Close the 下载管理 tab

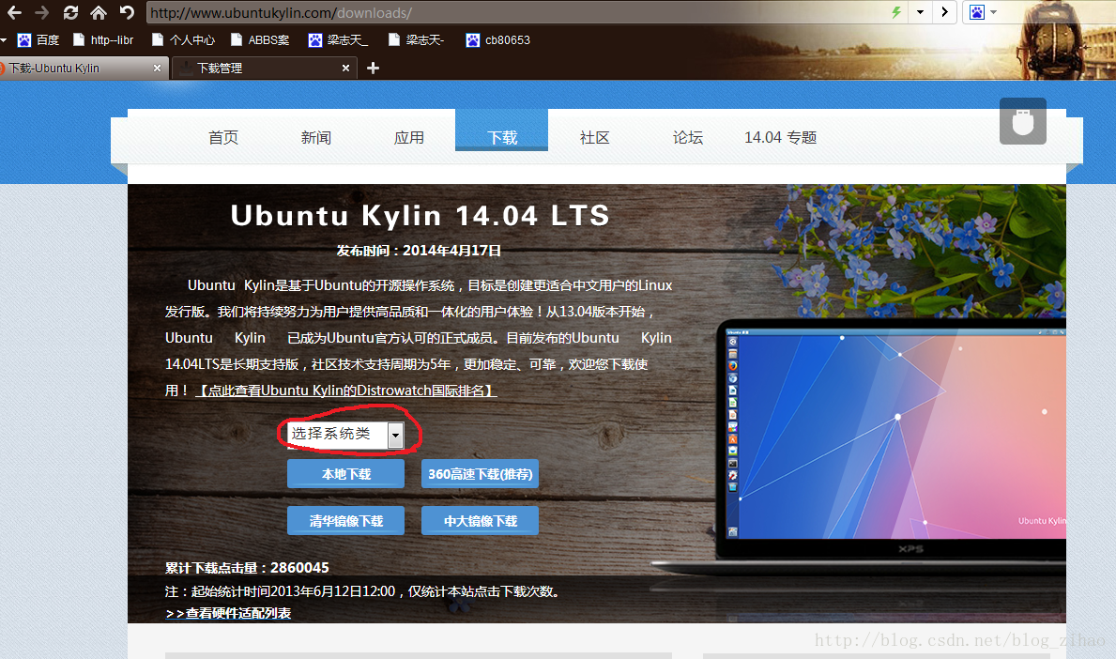point(346,69)
